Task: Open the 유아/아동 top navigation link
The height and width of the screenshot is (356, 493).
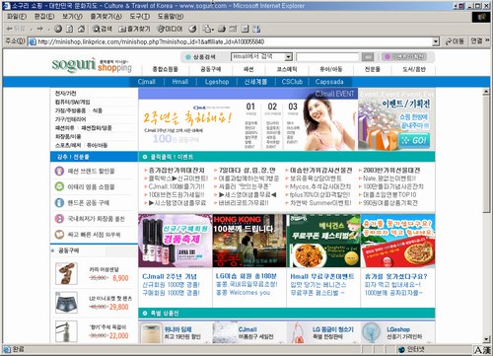Action: point(331,69)
